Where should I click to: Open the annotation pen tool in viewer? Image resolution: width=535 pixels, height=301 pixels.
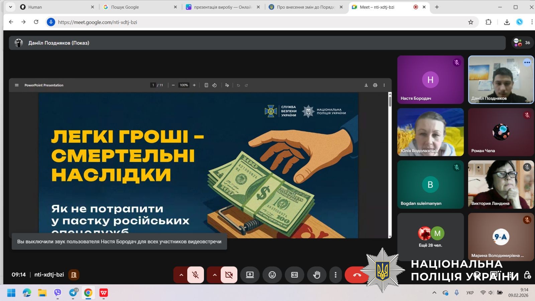(227, 85)
